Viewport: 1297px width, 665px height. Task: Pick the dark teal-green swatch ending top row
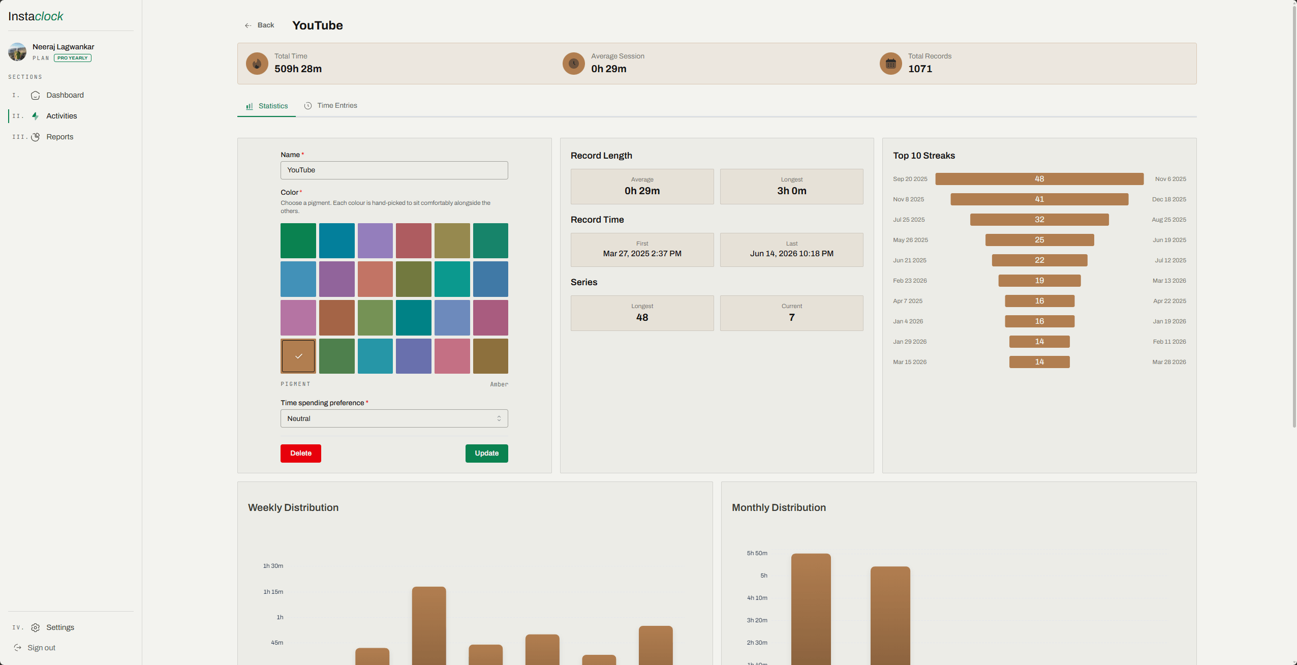click(x=490, y=241)
